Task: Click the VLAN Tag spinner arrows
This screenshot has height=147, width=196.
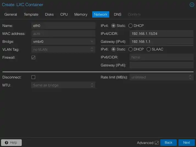Action: 92,49
